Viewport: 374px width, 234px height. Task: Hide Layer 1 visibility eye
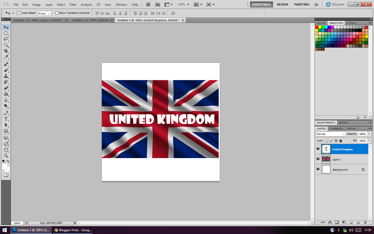coord(318,159)
